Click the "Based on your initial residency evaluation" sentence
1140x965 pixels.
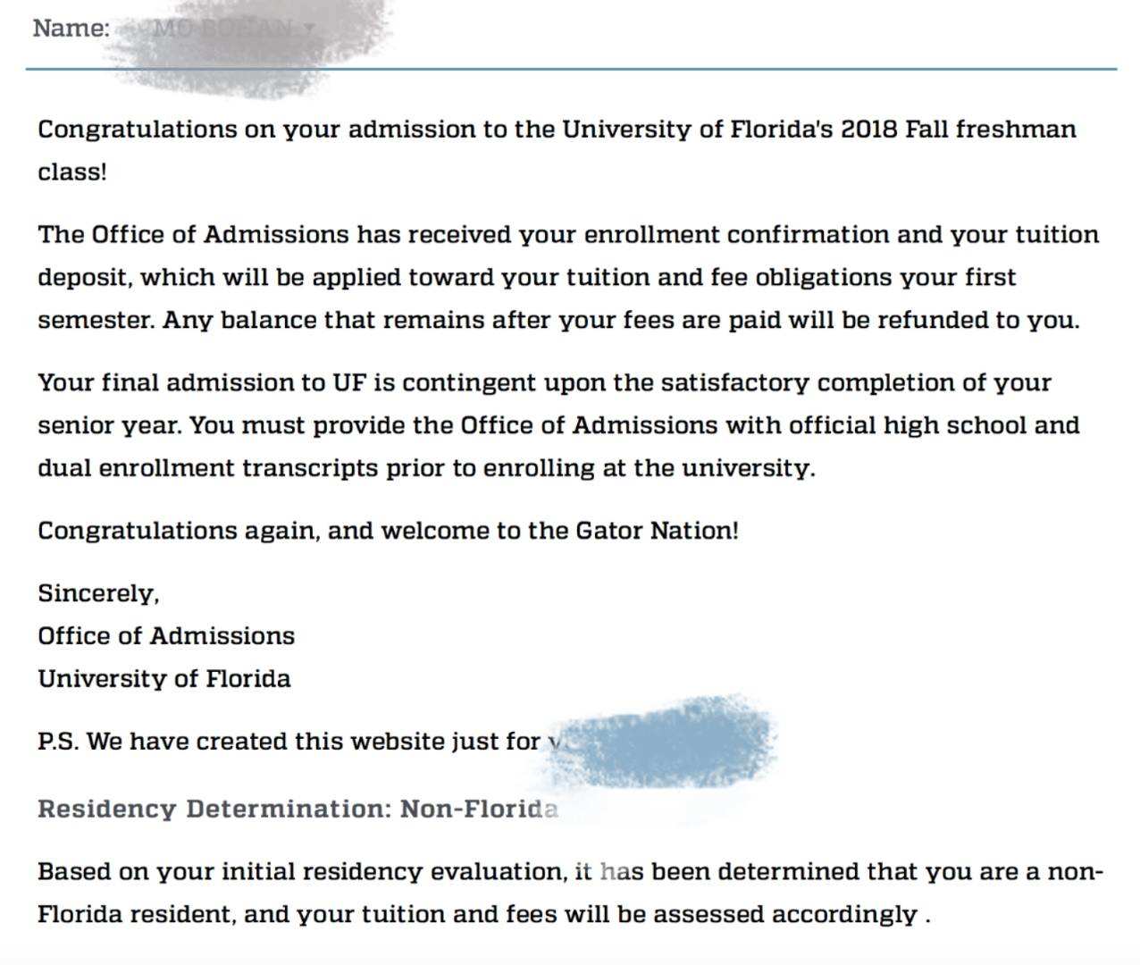point(302,872)
